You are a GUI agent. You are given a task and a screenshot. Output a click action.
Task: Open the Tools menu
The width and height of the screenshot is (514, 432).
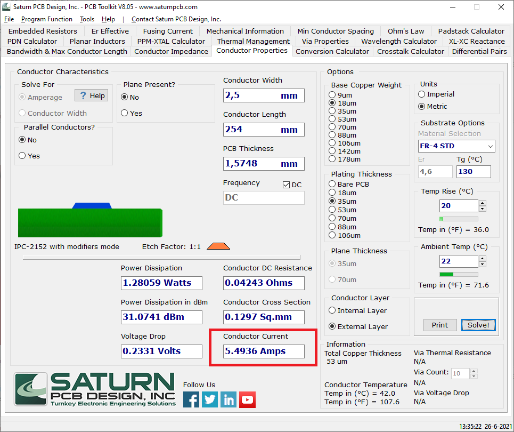coord(87,19)
